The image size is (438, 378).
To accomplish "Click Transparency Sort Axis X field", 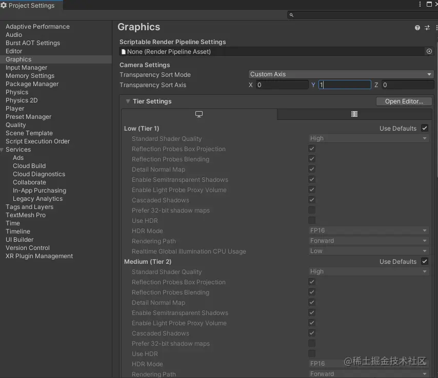I will pyautogui.click(x=282, y=85).
